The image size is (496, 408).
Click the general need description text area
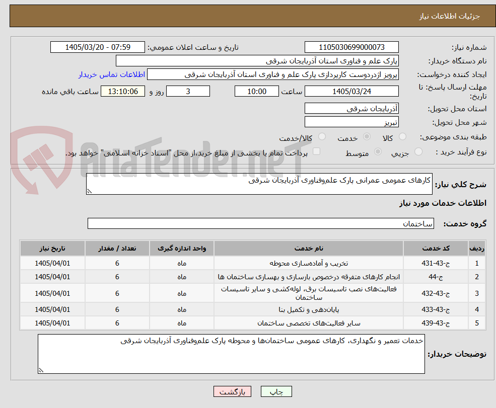(x=259, y=184)
